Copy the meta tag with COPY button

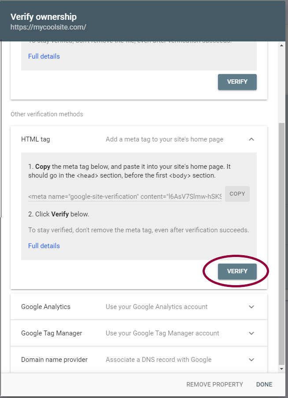coord(237,194)
